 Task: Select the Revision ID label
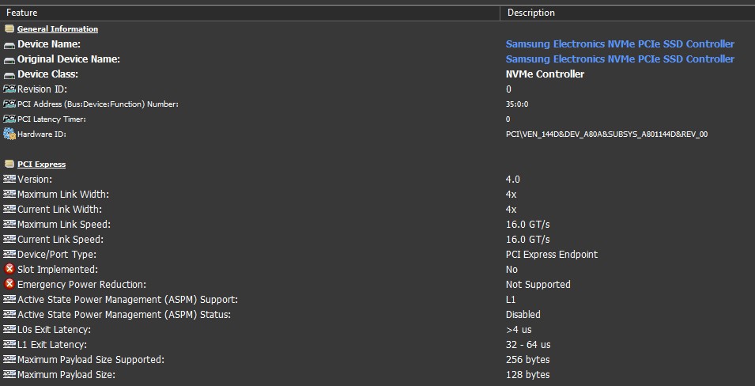[x=42, y=89]
